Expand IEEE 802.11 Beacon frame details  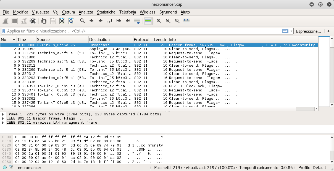click(x=3, y=118)
